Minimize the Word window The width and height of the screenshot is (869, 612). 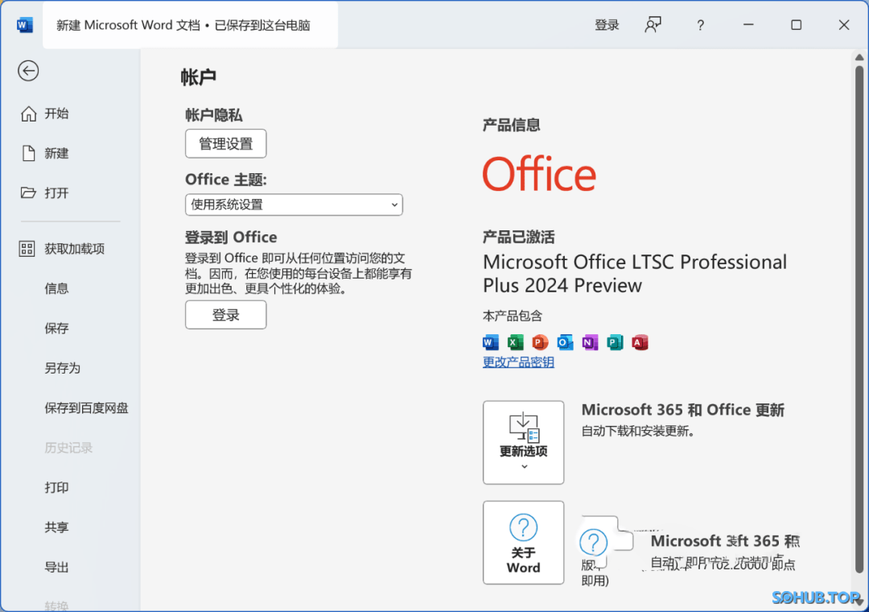(748, 25)
